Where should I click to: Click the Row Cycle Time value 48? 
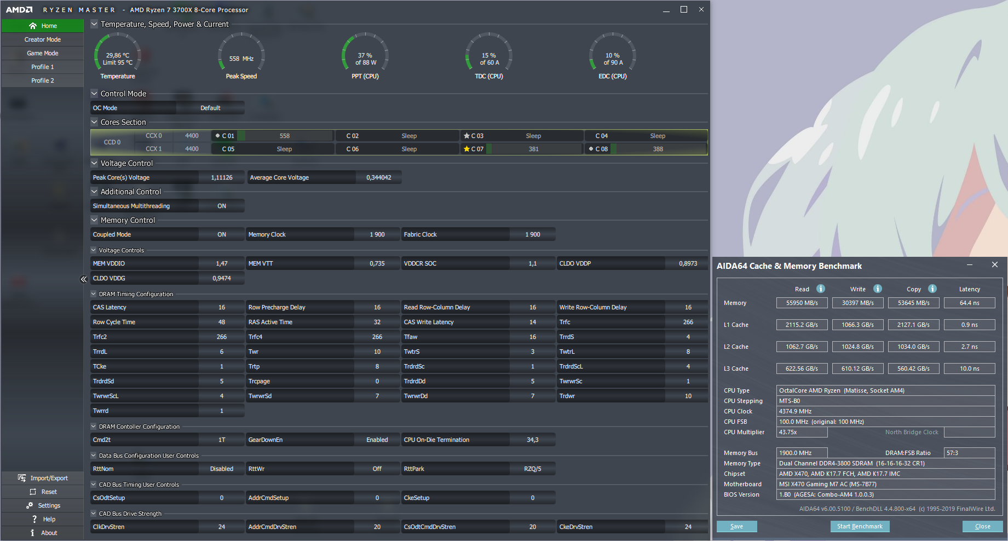click(222, 322)
